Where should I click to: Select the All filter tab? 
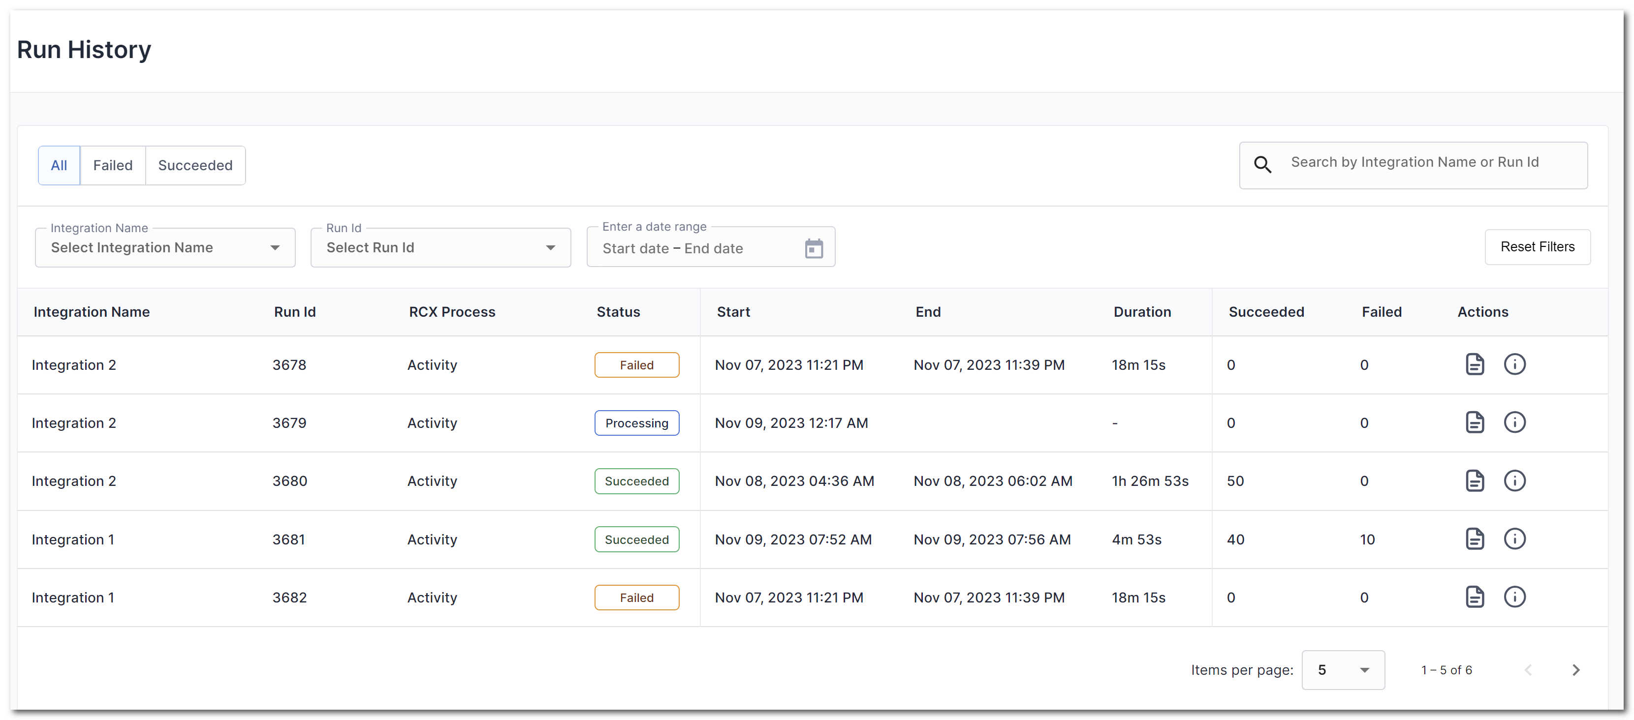(59, 165)
